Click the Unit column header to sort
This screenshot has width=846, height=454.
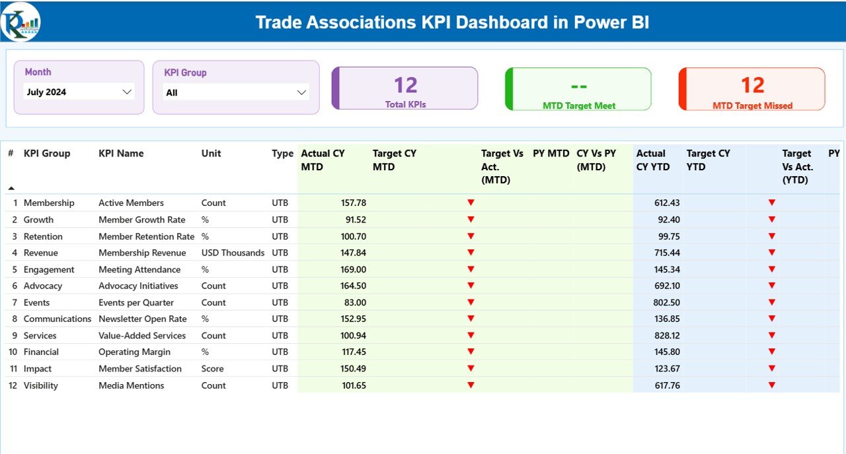211,153
